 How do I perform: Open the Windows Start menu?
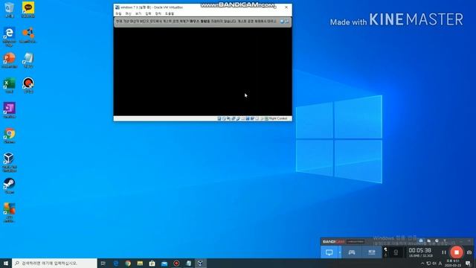pyautogui.click(x=6, y=263)
